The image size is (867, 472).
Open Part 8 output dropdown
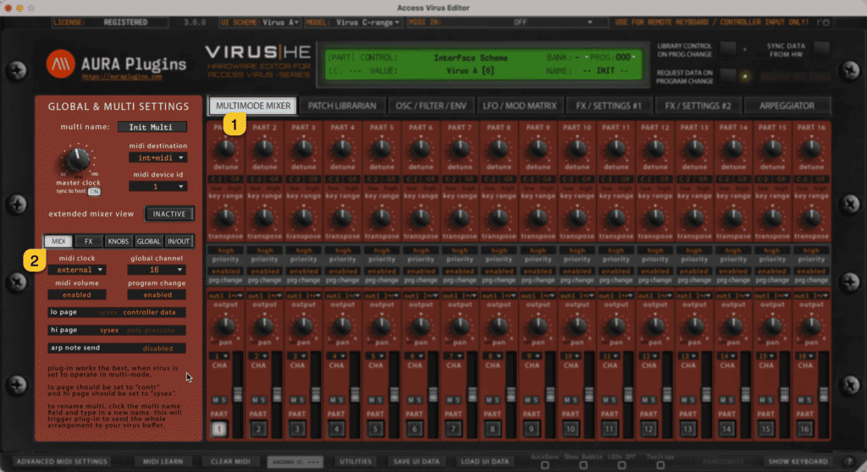pos(499,296)
